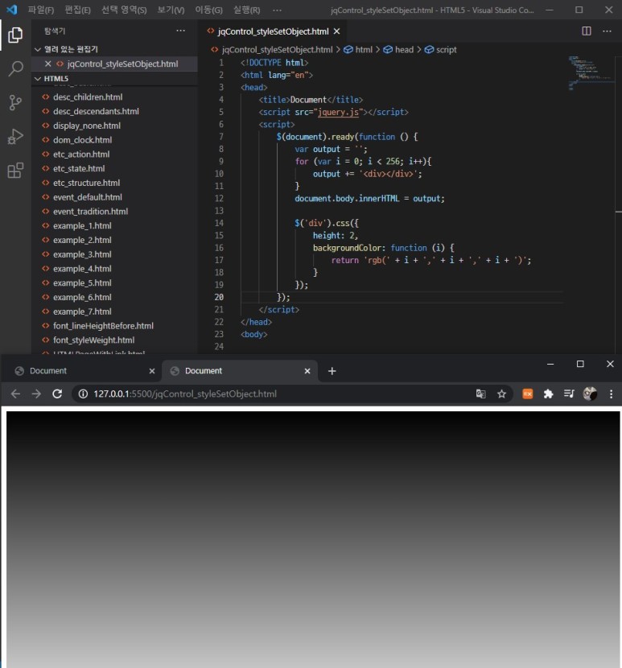
Task: Open desc_descendants.html in explorer
Action: click(x=96, y=112)
